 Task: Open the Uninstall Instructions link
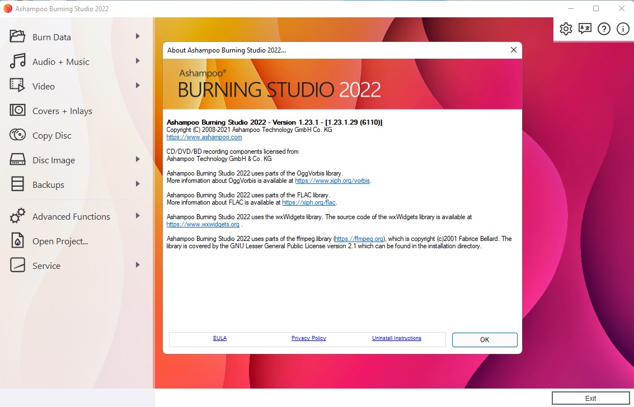(397, 338)
